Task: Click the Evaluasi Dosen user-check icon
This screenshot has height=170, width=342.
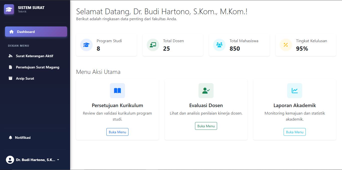Action: (206, 91)
